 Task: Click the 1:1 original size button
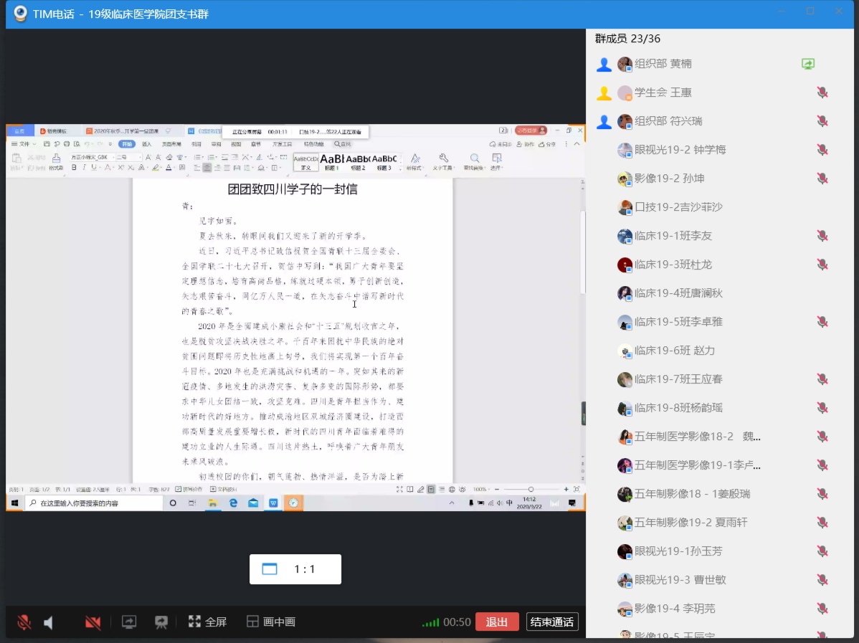coord(295,569)
